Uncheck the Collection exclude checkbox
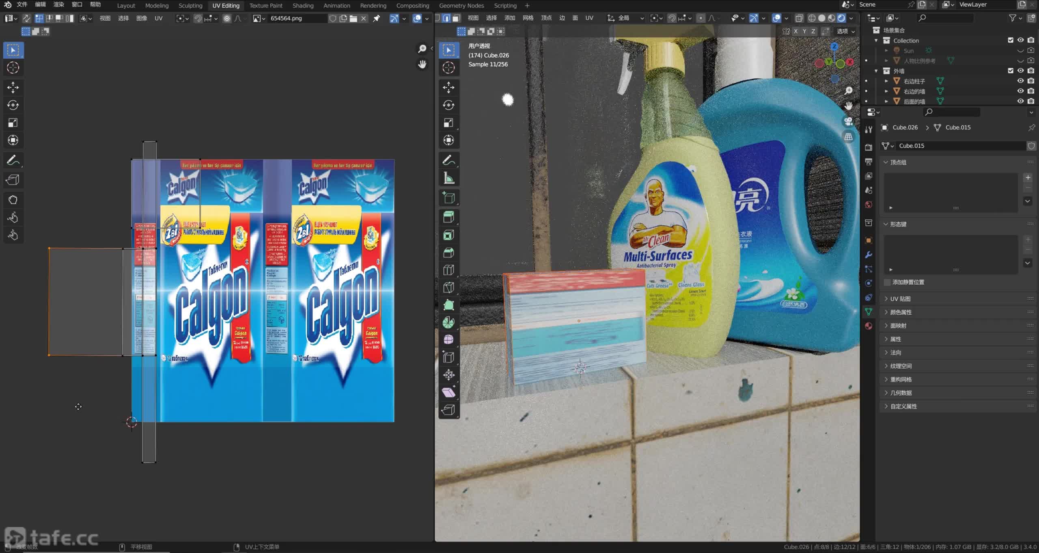This screenshot has width=1039, height=553. point(1011,40)
